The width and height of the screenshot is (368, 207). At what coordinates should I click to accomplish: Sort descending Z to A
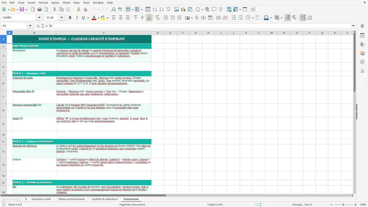(x=162, y=10)
